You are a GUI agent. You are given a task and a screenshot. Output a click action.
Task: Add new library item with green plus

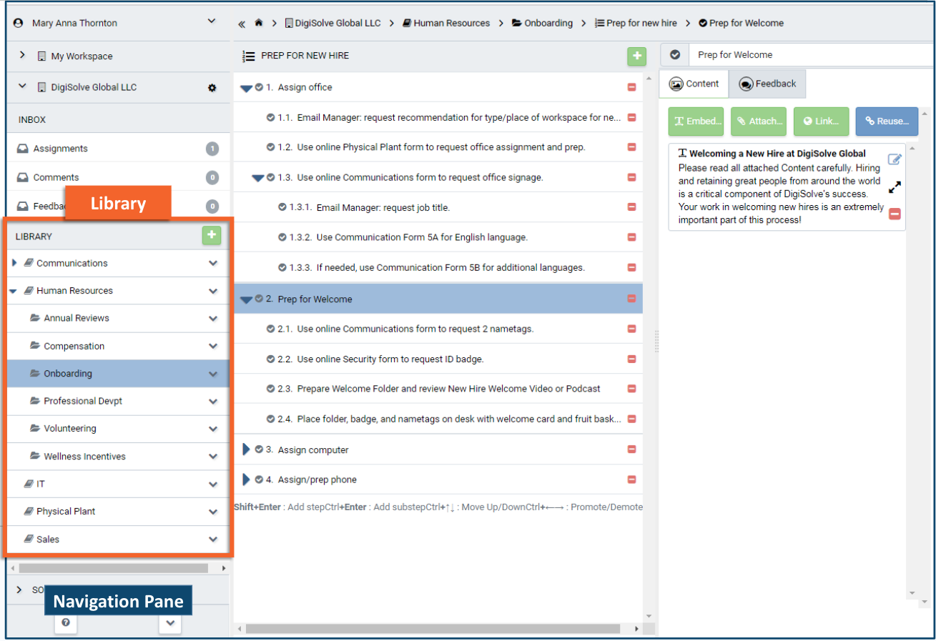pos(212,235)
